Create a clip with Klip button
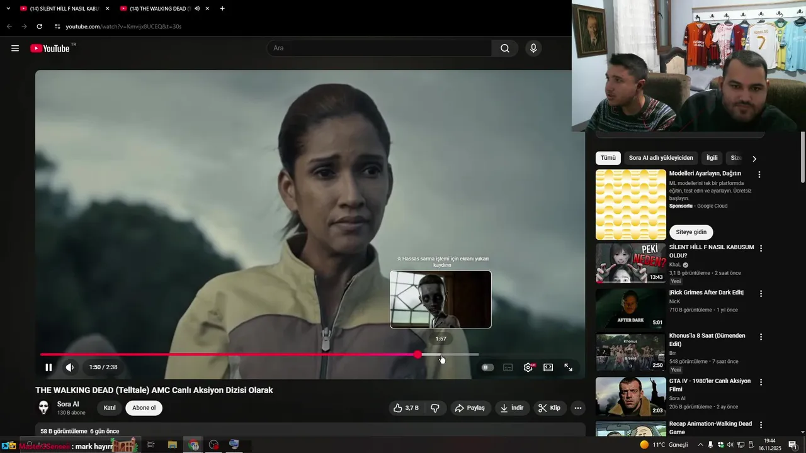 tap(550, 408)
